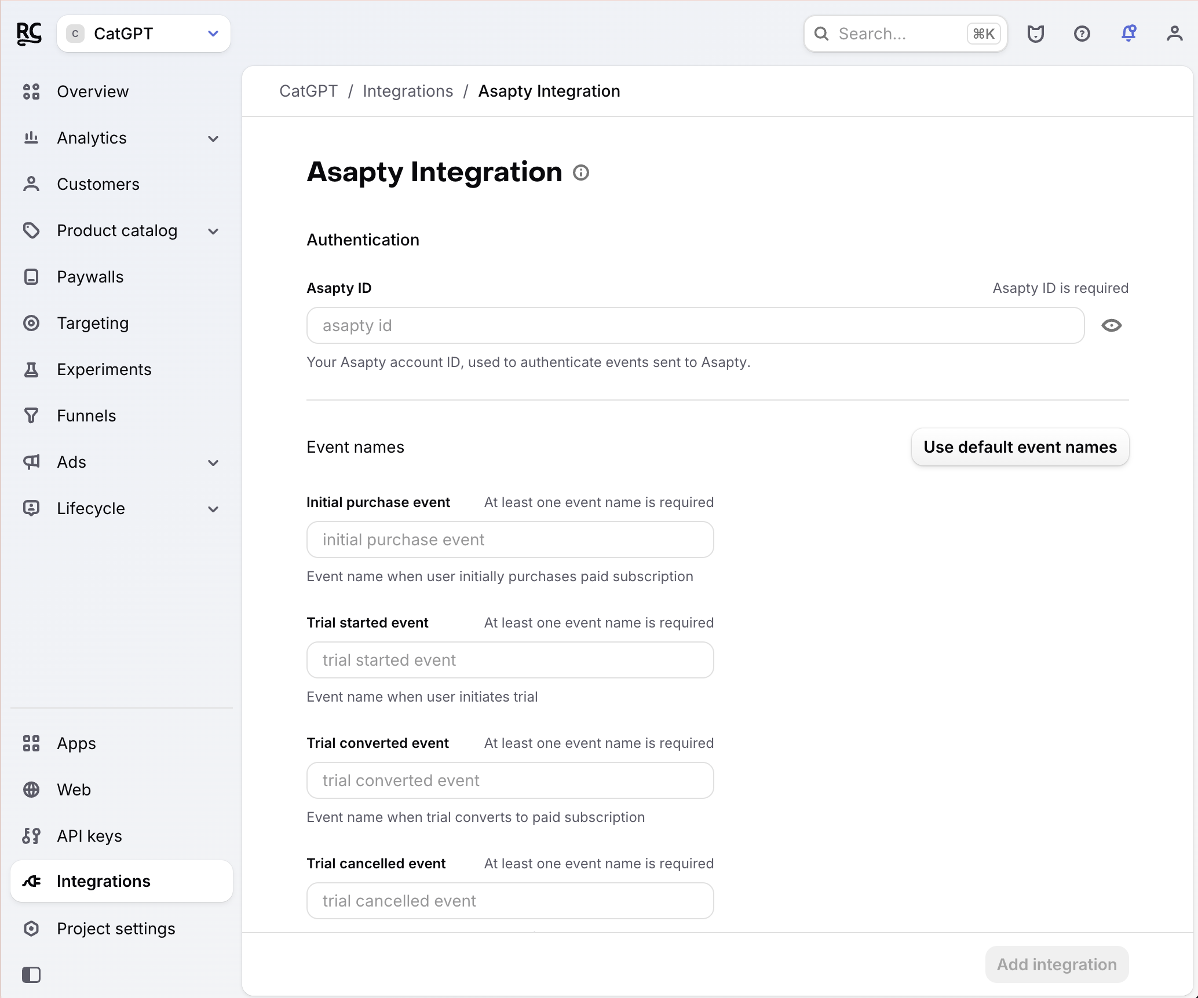Click the info icon beside Asapty Integration title
Image resolution: width=1198 pixels, height=998 pixels.
[581, 173]
